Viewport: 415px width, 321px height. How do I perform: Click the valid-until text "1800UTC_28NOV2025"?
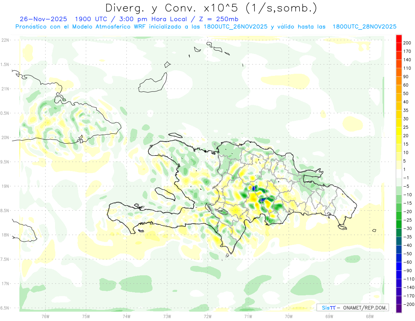pyautogui.click(x=364, y=27)
